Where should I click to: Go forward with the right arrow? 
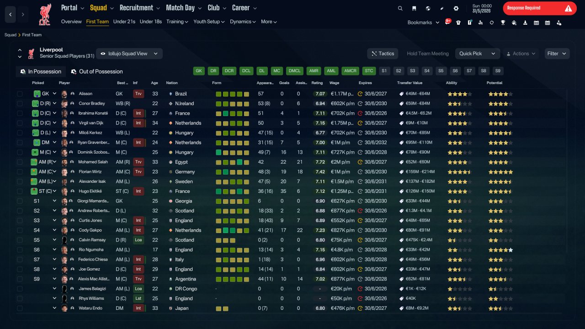click(23, 15)
